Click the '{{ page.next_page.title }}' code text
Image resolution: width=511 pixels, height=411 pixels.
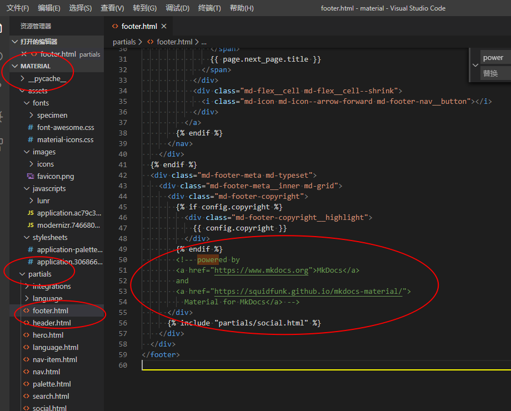(x=265, y=59)
